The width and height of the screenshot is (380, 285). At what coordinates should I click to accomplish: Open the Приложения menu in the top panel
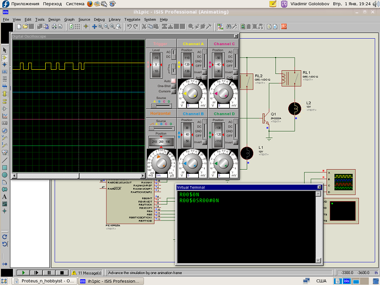pos(25,4)
